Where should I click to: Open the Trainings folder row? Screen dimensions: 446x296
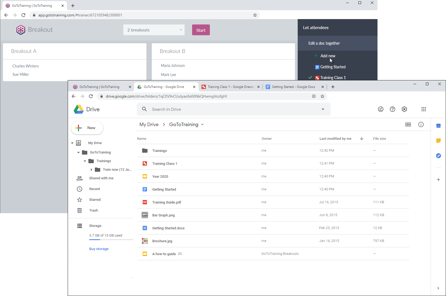click(x=273, y=151)
